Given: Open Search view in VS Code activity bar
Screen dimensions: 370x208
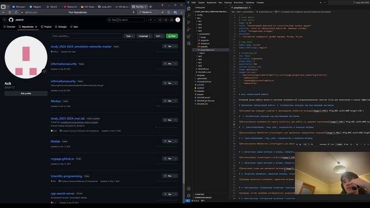Looking at the screenshot, I should (188, 16).
